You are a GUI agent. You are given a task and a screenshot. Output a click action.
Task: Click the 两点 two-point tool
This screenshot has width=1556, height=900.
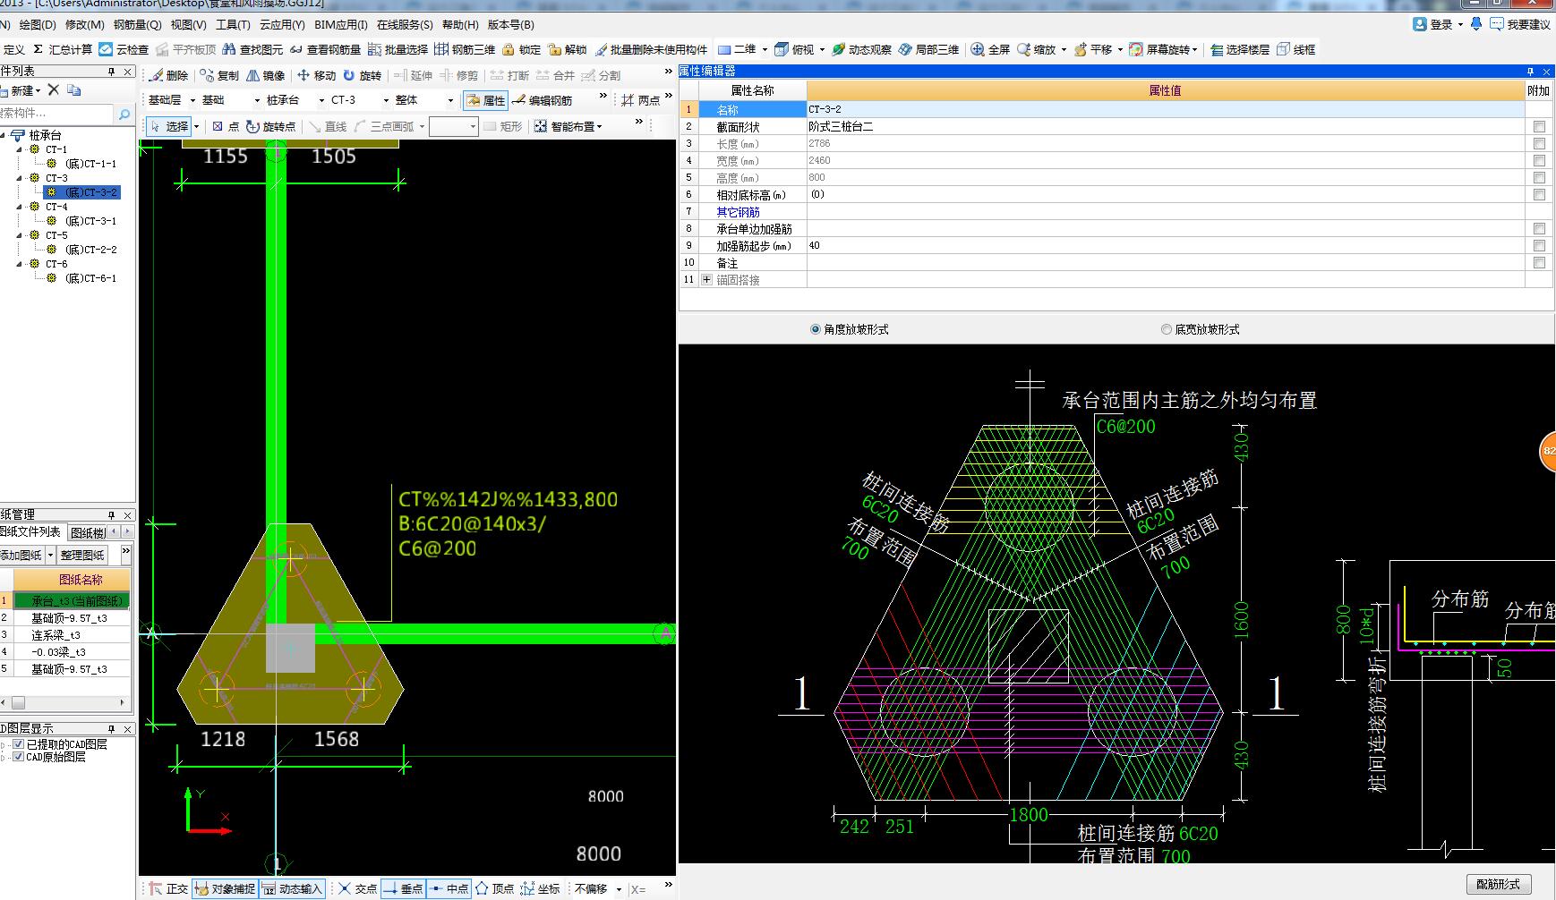coord(641,100)
